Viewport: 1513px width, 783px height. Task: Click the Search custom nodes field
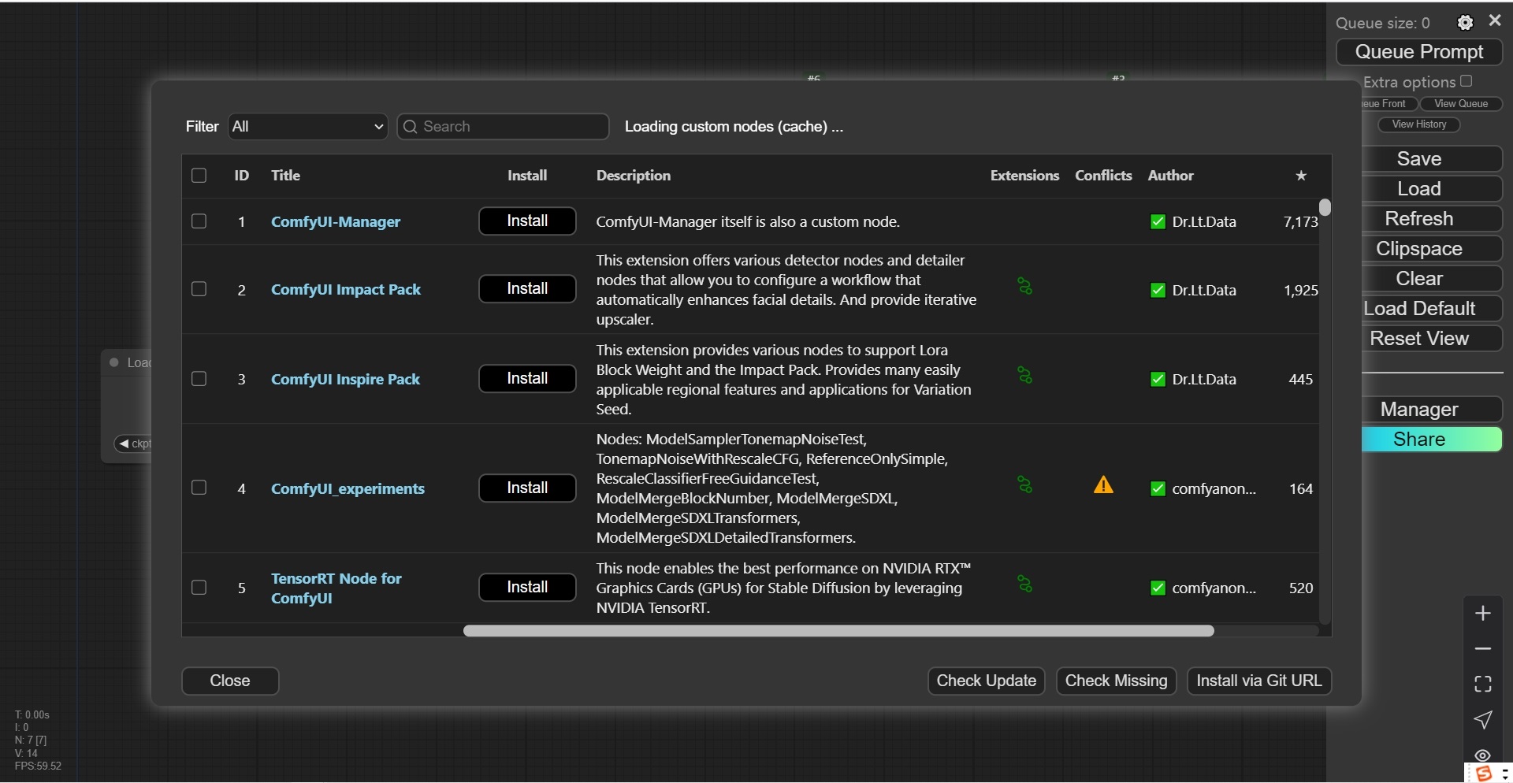pyautogui.click(x=503, y=127)
